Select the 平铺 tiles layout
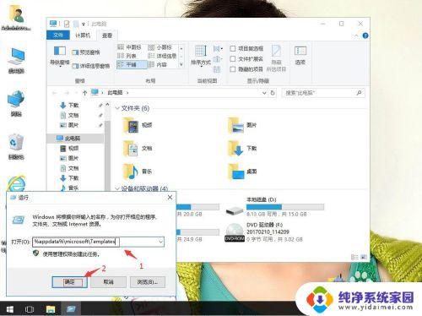Image resolution: width=422 pixels, height=316 pixels. pos(132,64)
